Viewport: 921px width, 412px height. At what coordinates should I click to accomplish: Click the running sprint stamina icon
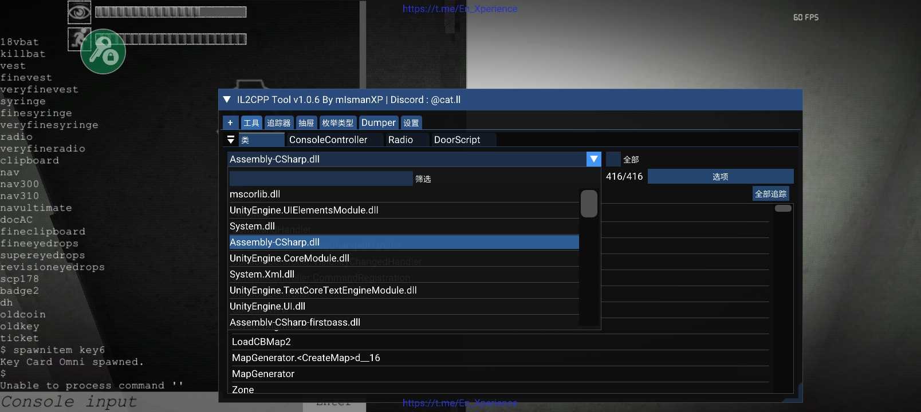[78, 38]
